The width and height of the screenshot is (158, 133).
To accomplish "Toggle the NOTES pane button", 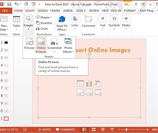I will point(45,130).
